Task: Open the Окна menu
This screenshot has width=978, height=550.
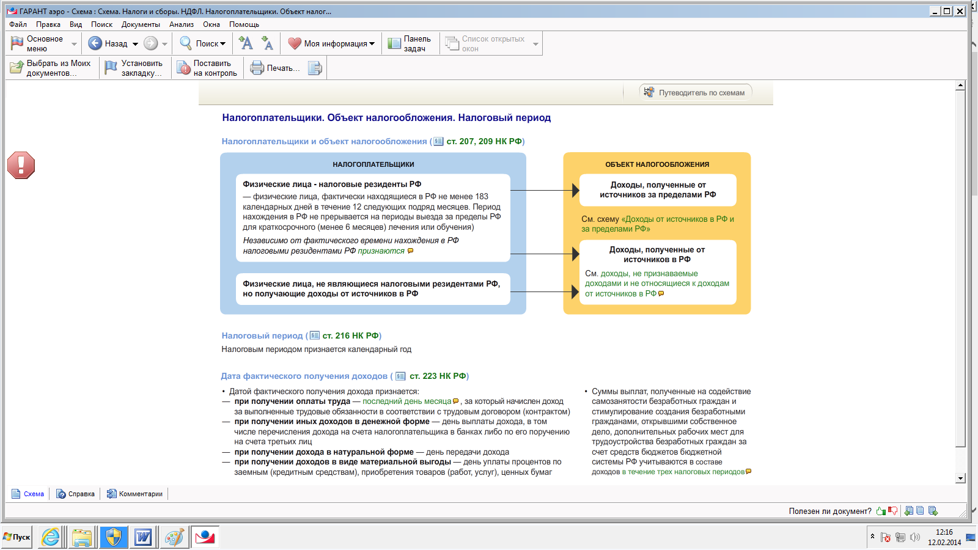Action: [x=211, y=24]
